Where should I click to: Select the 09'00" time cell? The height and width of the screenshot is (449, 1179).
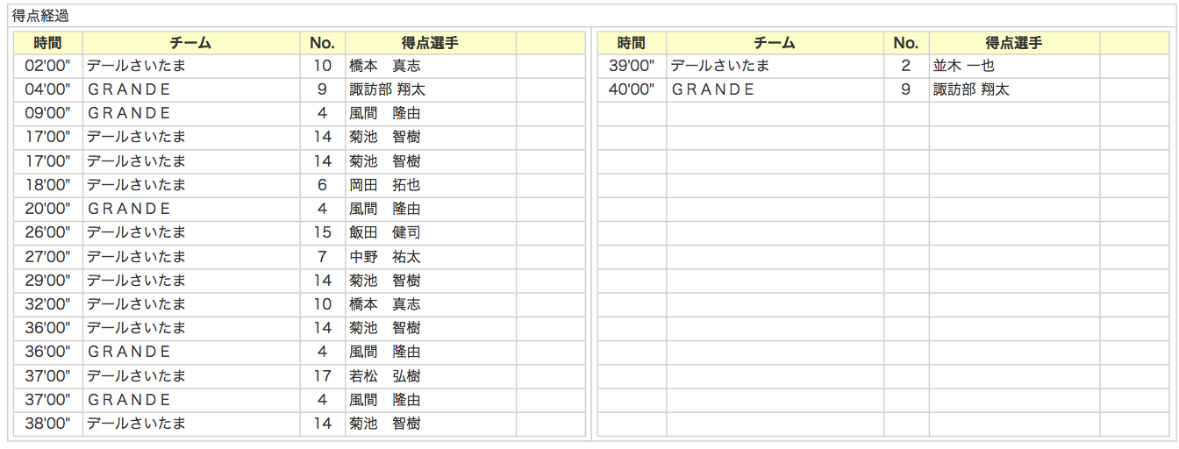pyautogui.click(x=47, y=113)
